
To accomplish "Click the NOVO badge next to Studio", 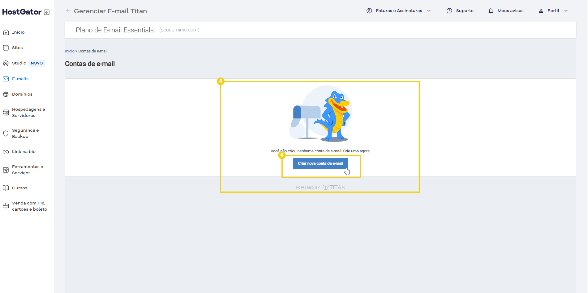I will [37, 63].
